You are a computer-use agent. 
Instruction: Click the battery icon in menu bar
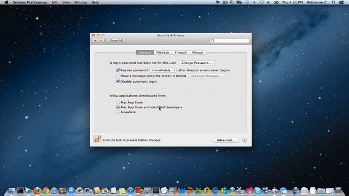point(276,2)
